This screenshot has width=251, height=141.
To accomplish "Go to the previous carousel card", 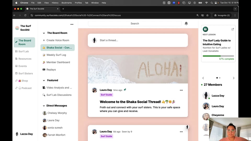I will point(203,78).
